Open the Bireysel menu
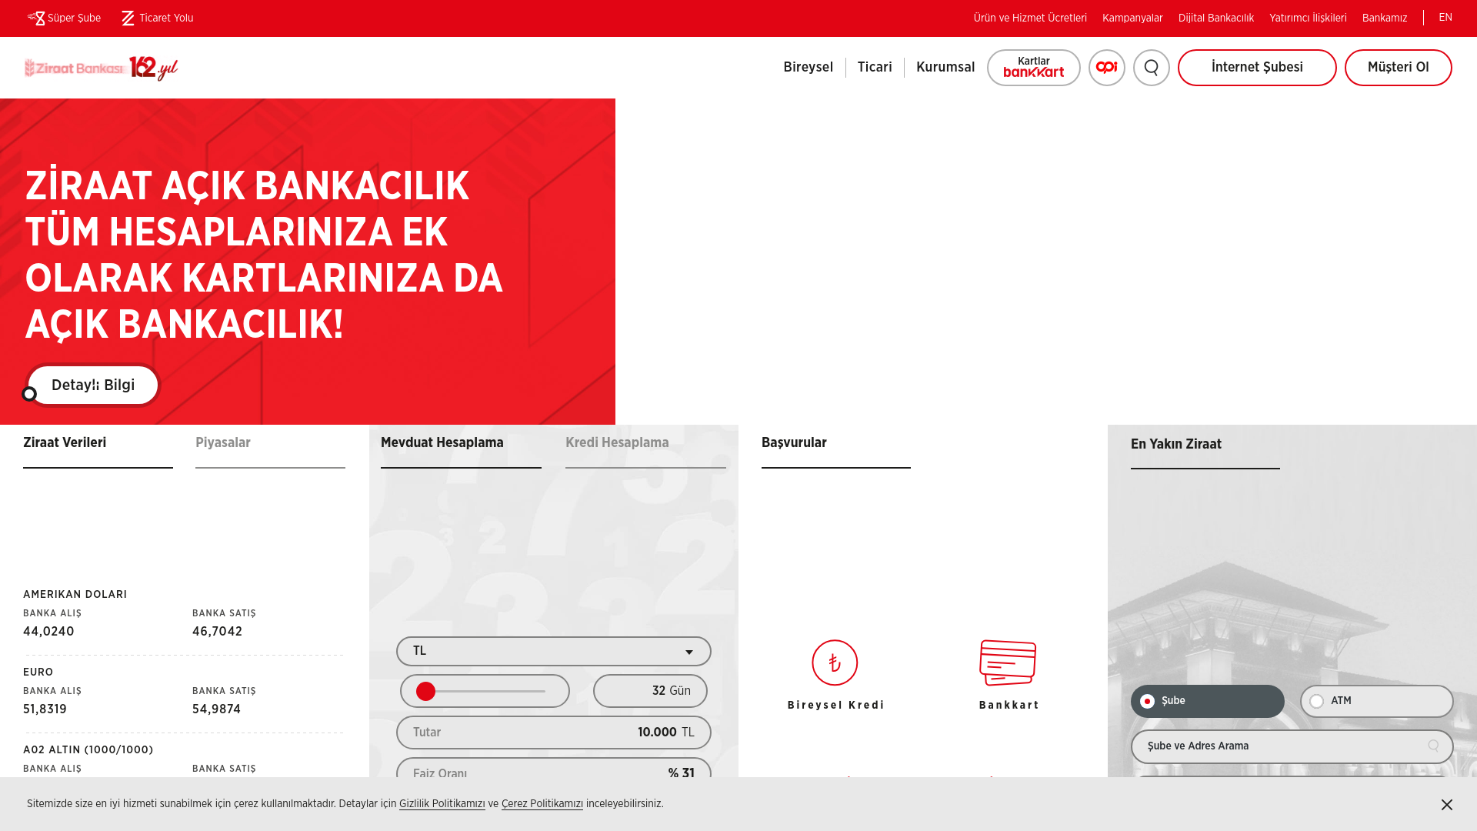Screen dimensions: 1477x831 click(808, 68)
